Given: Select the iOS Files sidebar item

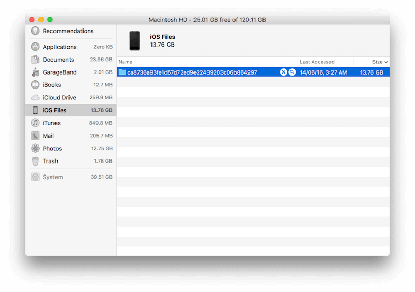Looking at the screenshot, I should (x=71, y=110).
